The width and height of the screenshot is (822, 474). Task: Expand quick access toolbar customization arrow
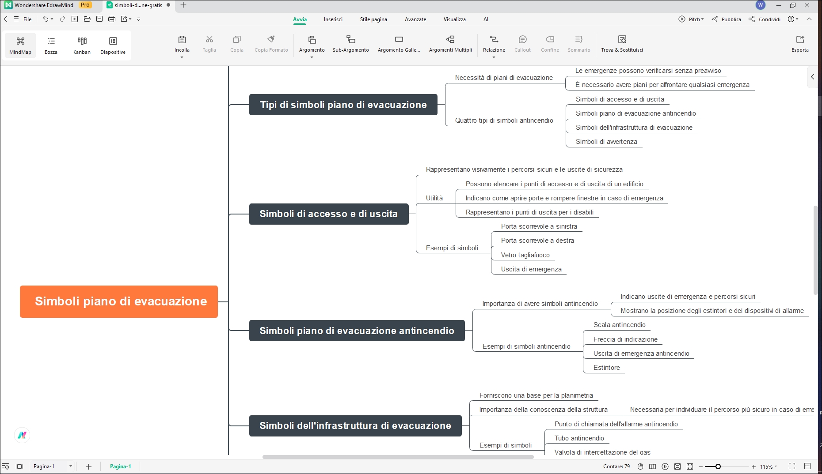pyautogui.click(x=139, y=19)
